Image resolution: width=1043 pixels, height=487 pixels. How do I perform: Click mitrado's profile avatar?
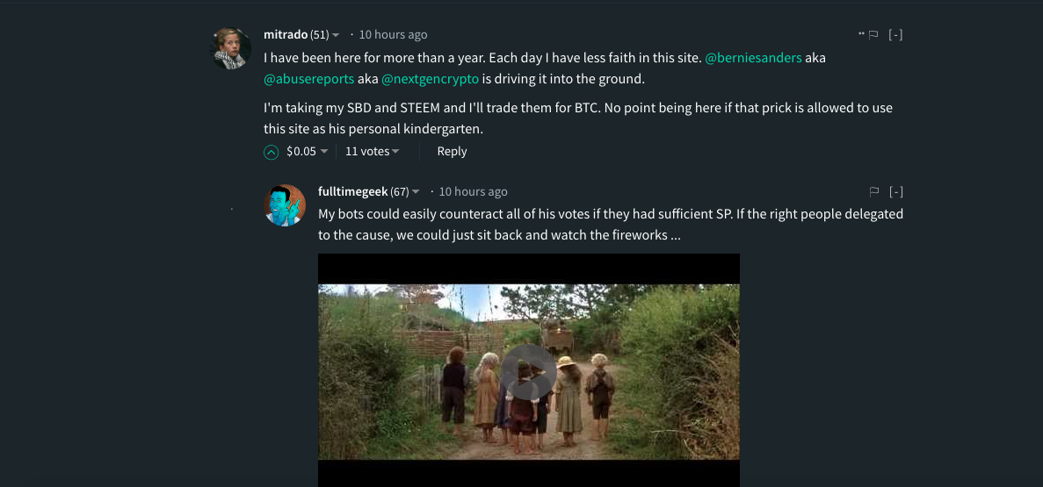232,48
